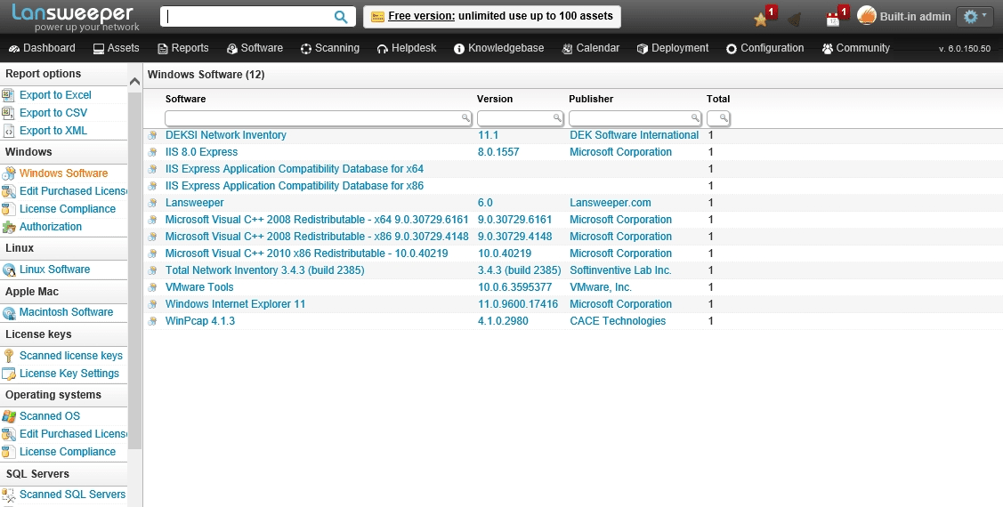Open the Calendar menu
1003x507 pixels.
pyautogui.click(x=590, y=48)
